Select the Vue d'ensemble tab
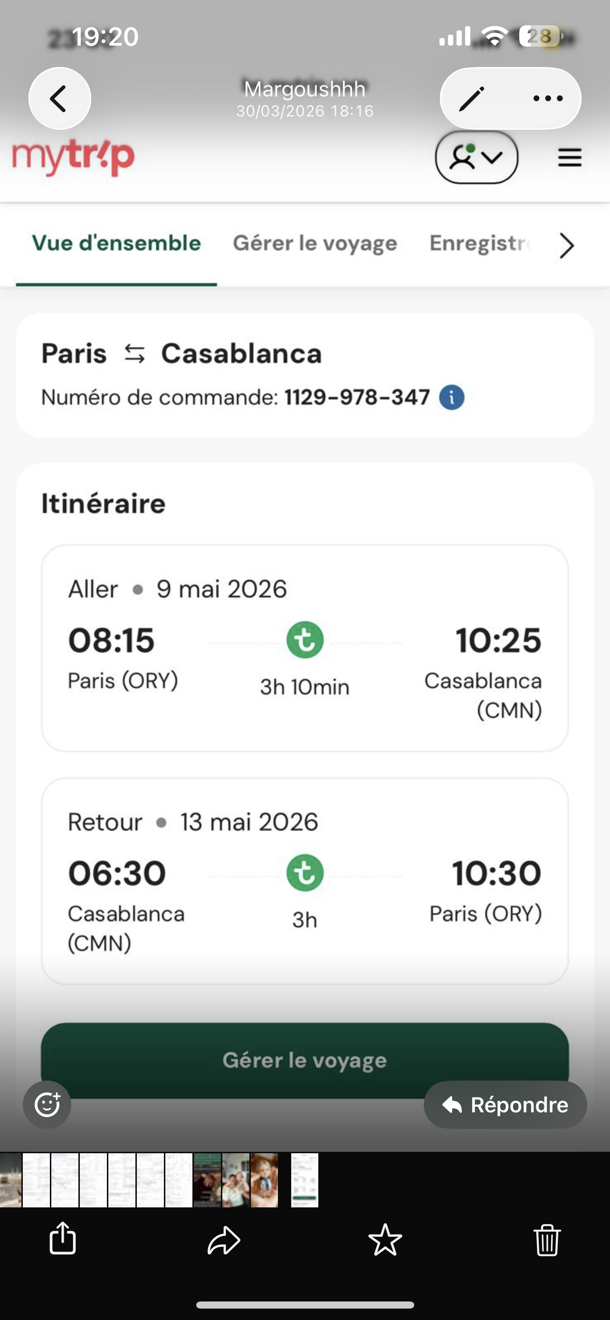This screenshot has height=1320, width=610. [x=116, y=243]
